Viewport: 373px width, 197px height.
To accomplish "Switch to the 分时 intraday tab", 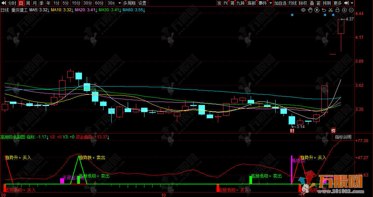I will click(12, 3).
